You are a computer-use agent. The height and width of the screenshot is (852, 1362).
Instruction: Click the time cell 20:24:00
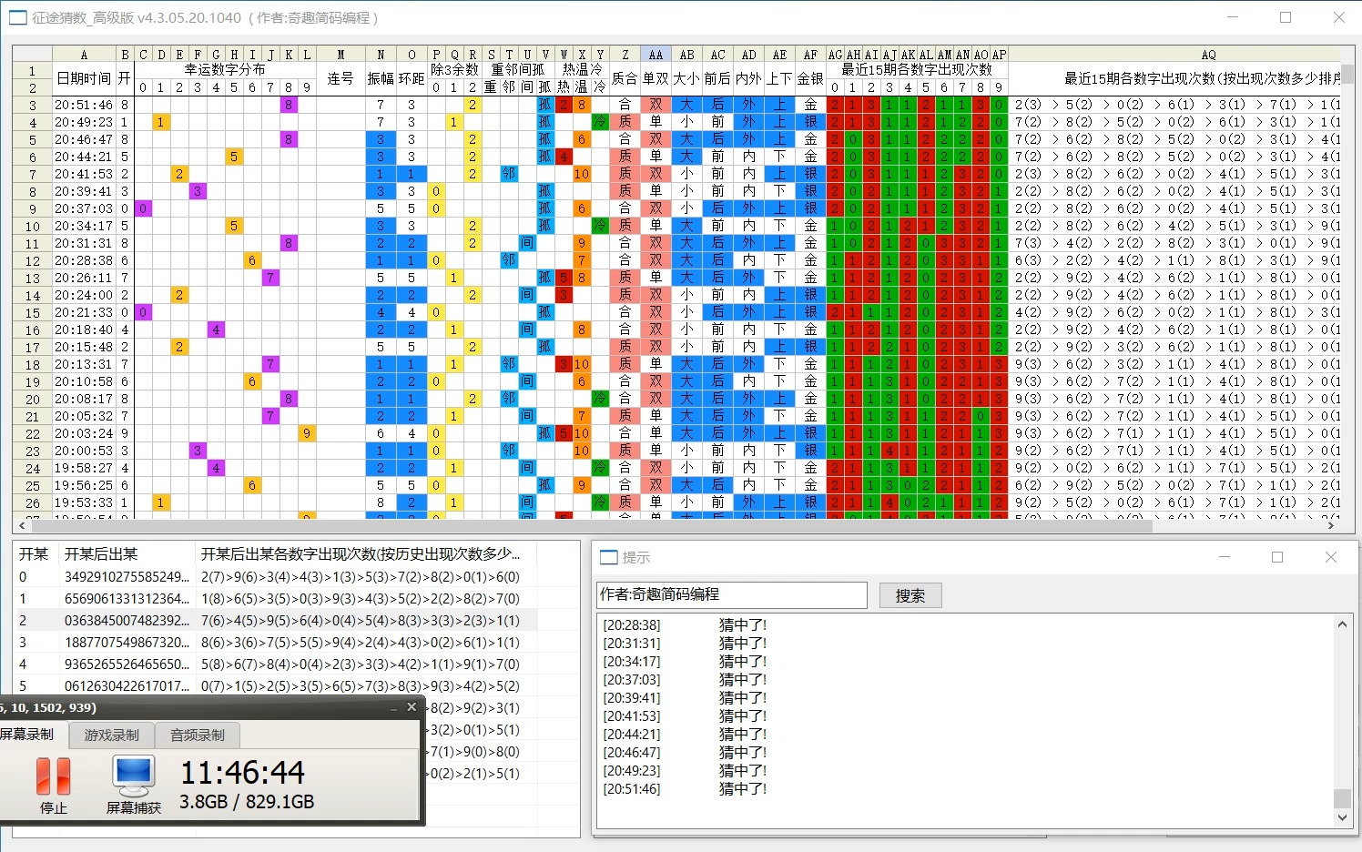point(84,295)
